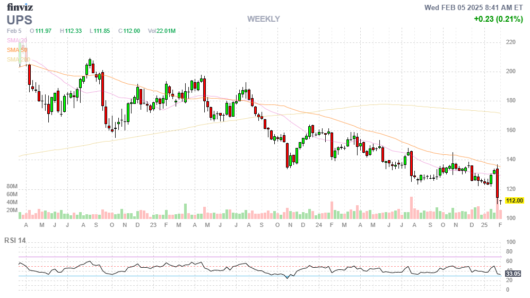Click the Vol 22.01M readout
Viewport: 530px width, 298px height.
click(161, 31)
